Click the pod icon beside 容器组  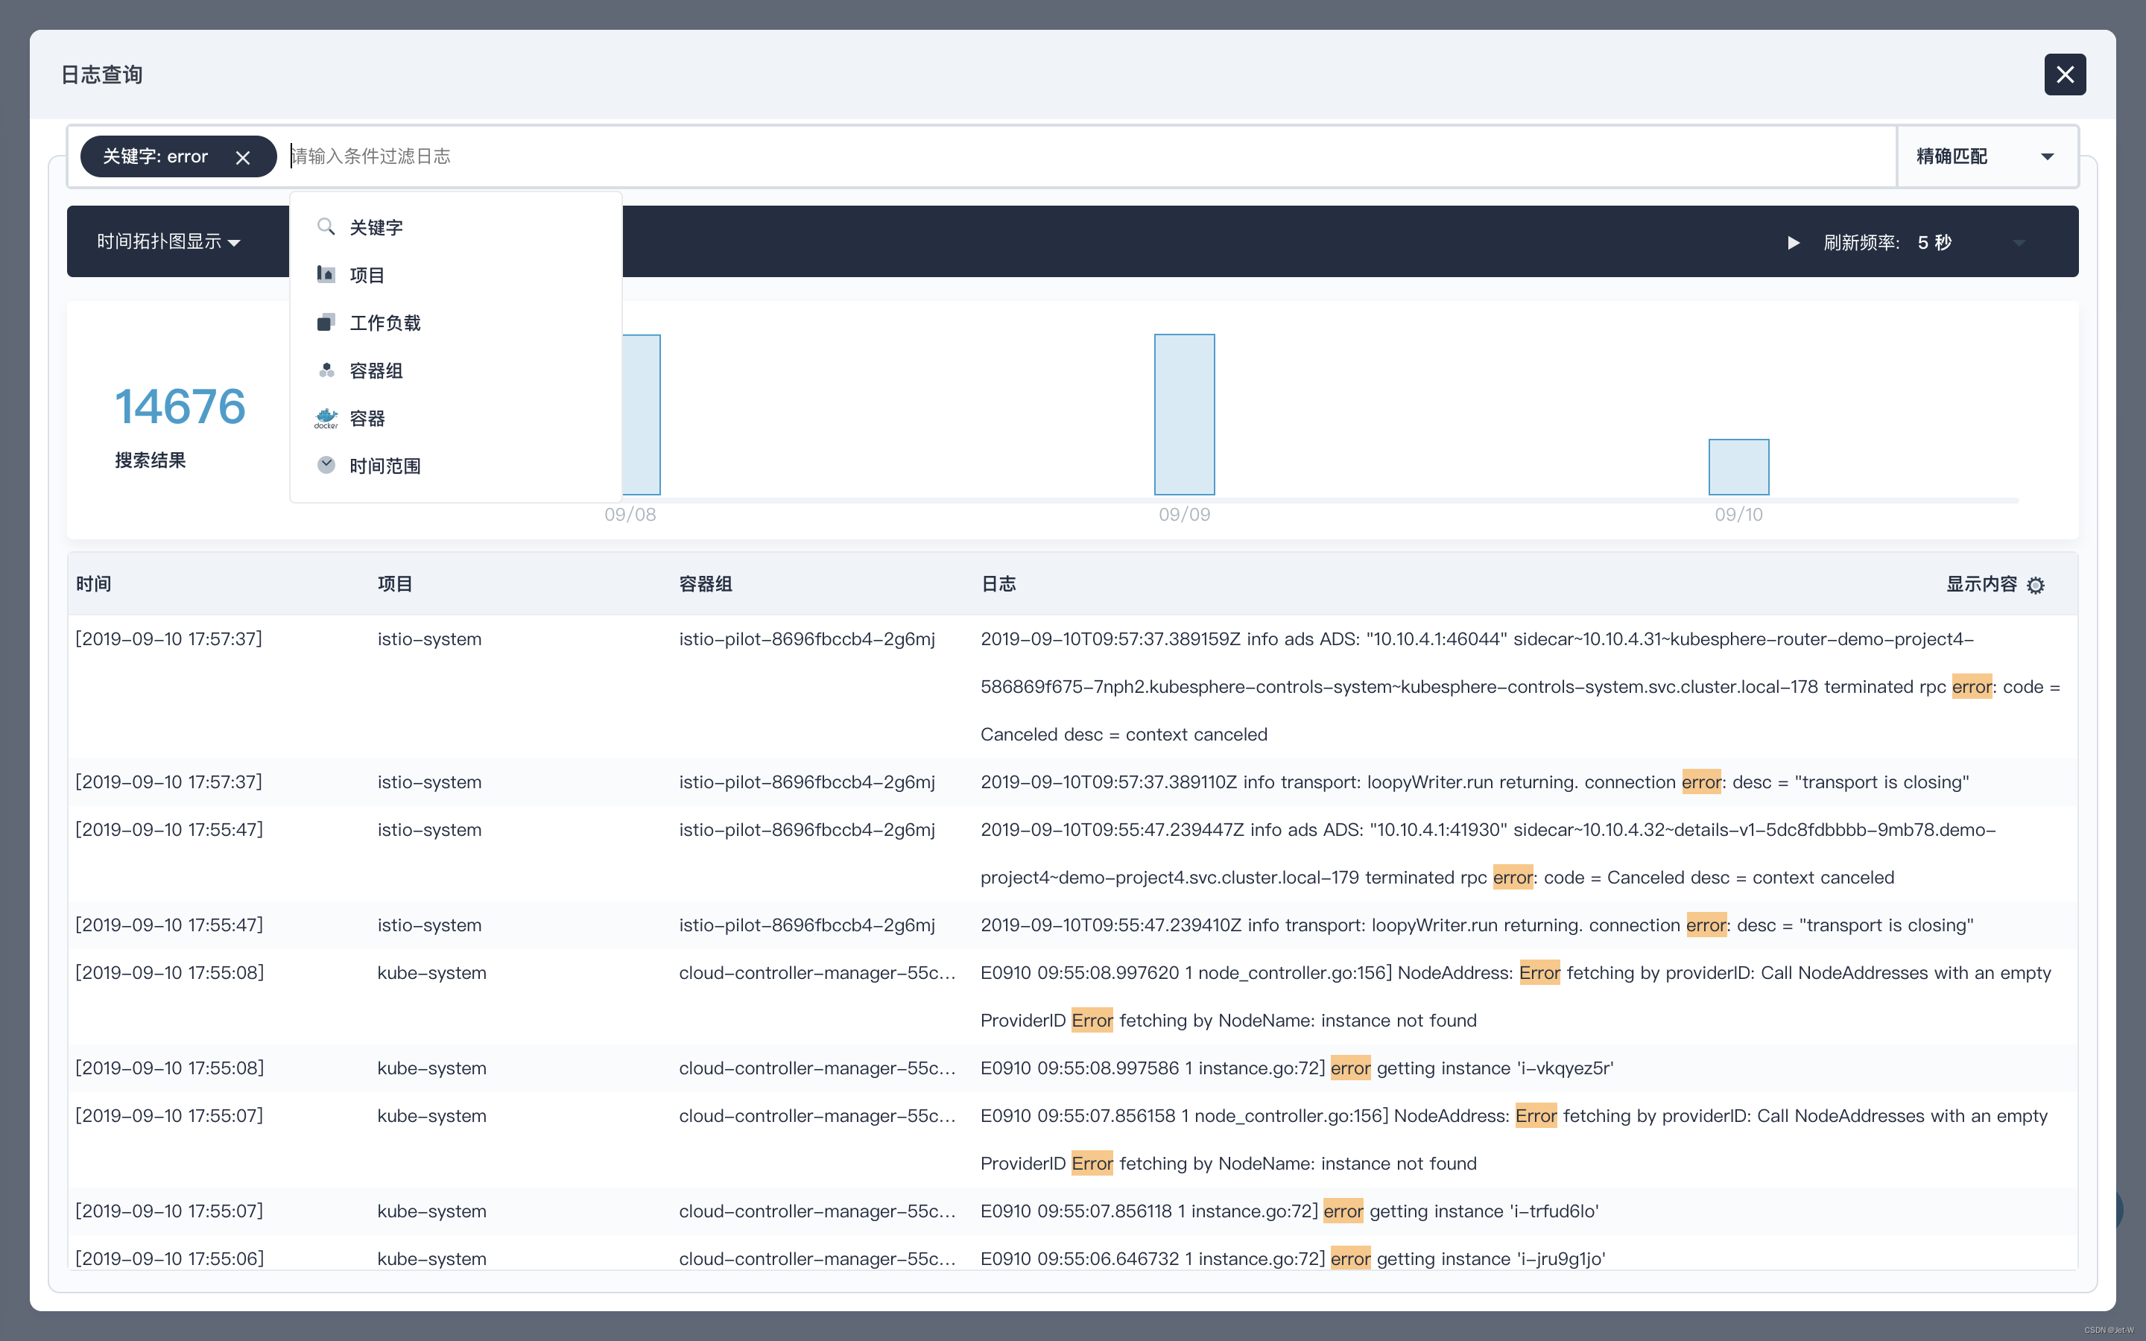pyautogui.click(x=326, y=371)
